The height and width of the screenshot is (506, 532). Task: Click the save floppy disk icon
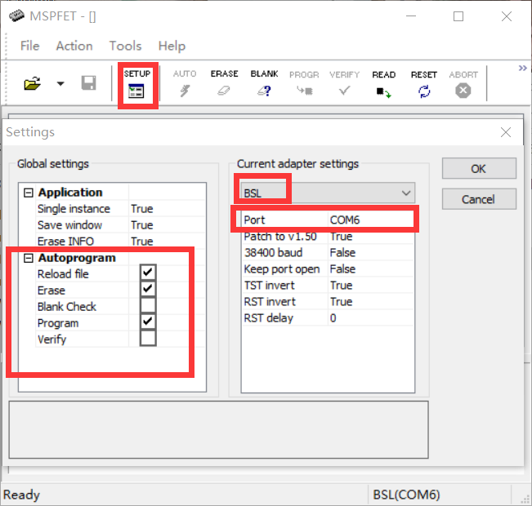pyautogui.click(x=89, y=83)
